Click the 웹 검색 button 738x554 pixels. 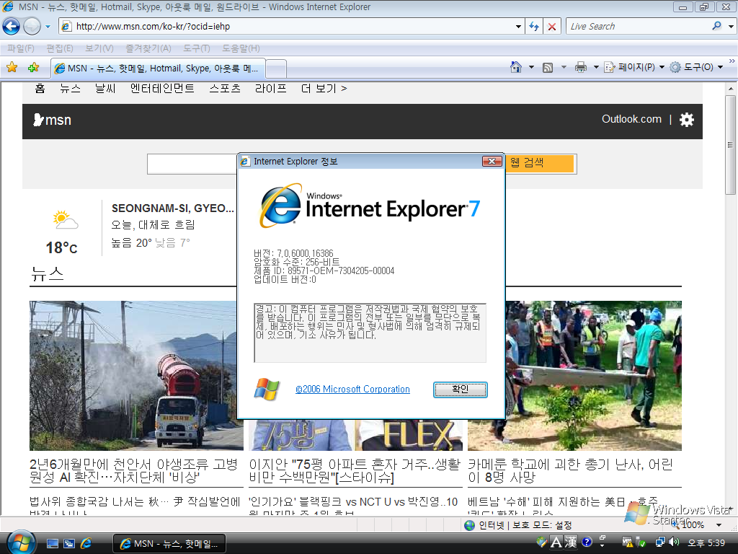point(541,164)
